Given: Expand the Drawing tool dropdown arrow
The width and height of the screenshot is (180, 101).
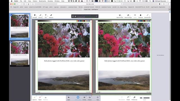Looking at the screenshot, I should (x=42, y=16).
